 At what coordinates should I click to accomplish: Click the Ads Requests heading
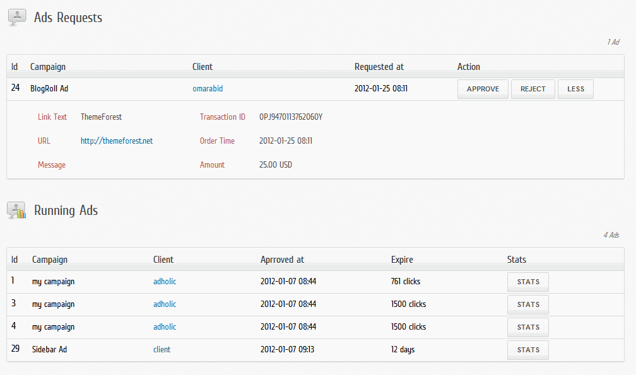point(68,18)
